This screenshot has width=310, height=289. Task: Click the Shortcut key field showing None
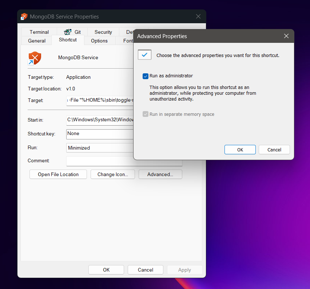pos(100,134)
